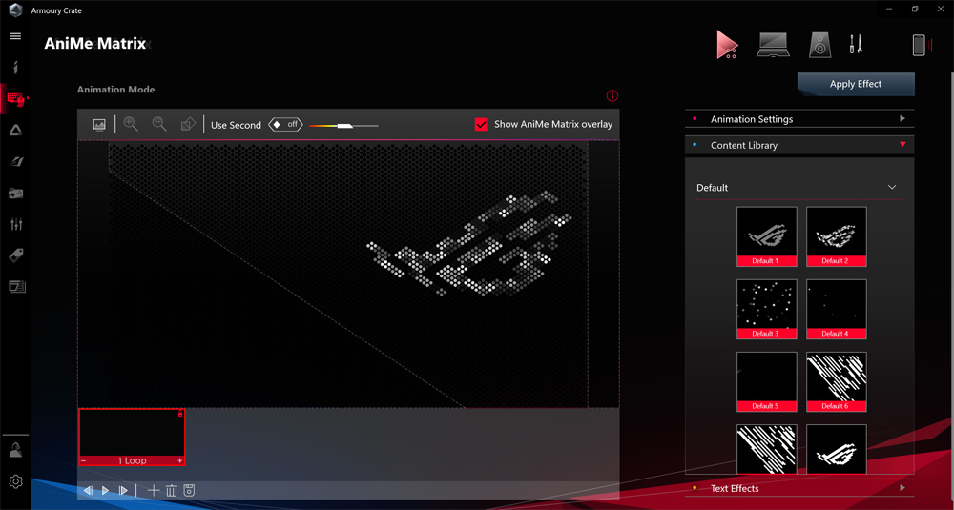
Task: Open Featured deals tag icon
Action: (16, 255)
